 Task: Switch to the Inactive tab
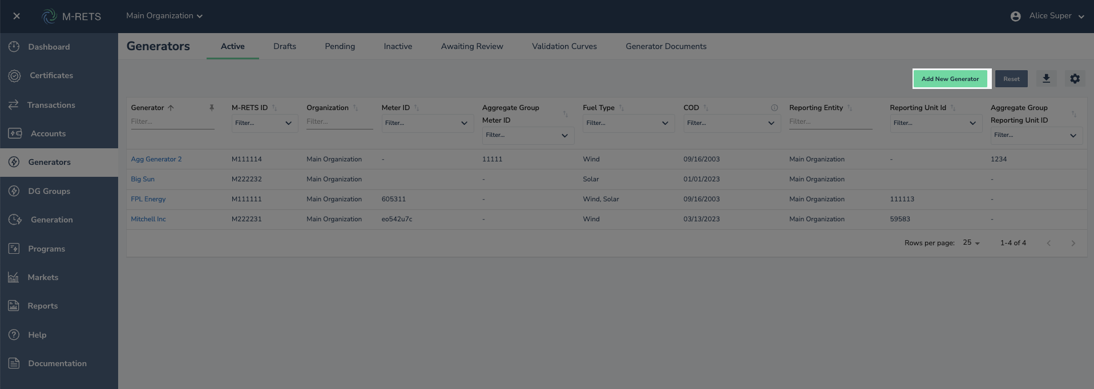398,46
